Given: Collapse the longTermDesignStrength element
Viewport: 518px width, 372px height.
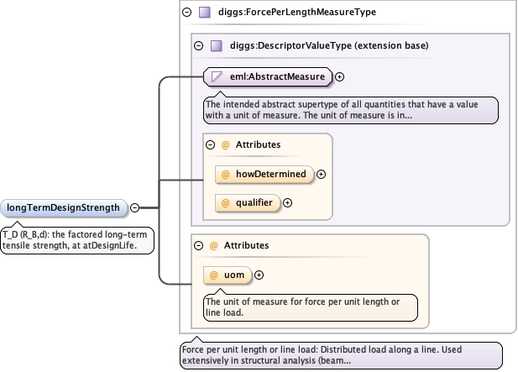Looking at the screenshot, I should click(135, 207).
